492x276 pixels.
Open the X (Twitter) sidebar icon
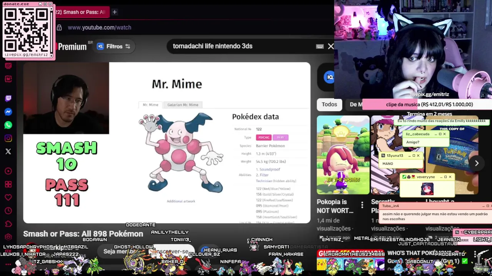pyautogui.click(x=8, y=151)
